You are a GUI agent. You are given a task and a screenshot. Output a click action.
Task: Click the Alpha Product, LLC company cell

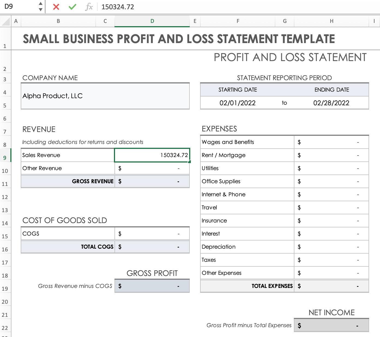(x=105, y=96)
